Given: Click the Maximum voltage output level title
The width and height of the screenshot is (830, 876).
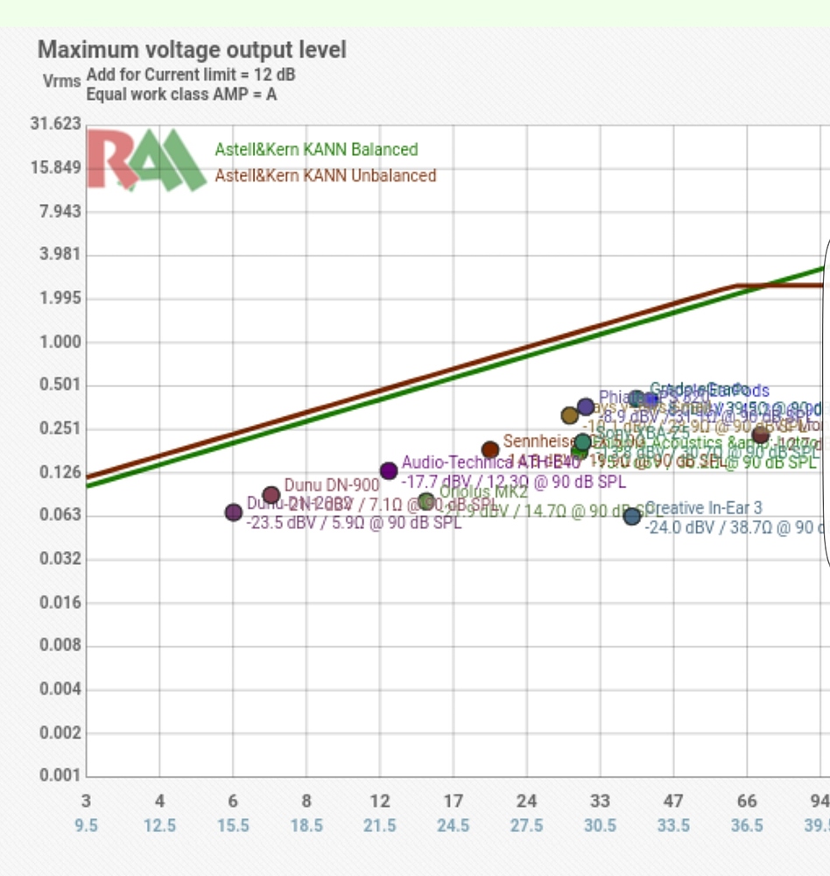Looking at the screenshot, I should click(x=192, y=50).
